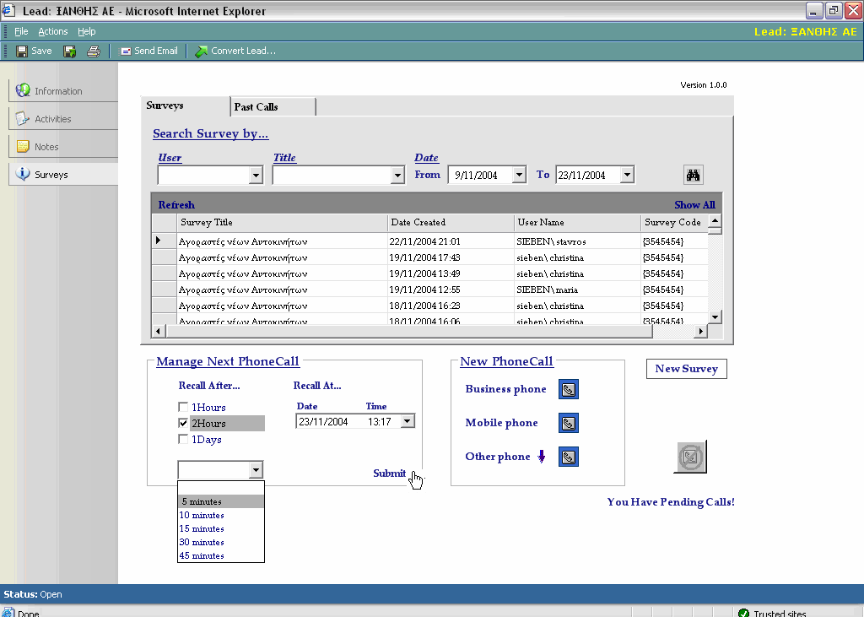Click the New Survey button
Screen dimensions: 864x617
tap(687, 369)
